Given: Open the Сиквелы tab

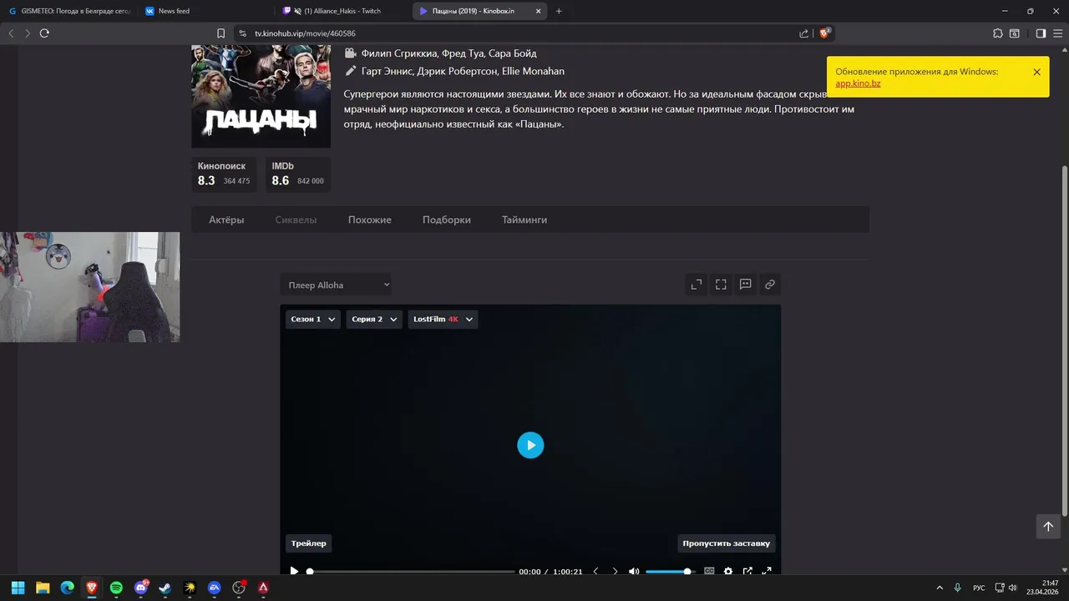Looking at the screenshot, I should click(296, 220).
